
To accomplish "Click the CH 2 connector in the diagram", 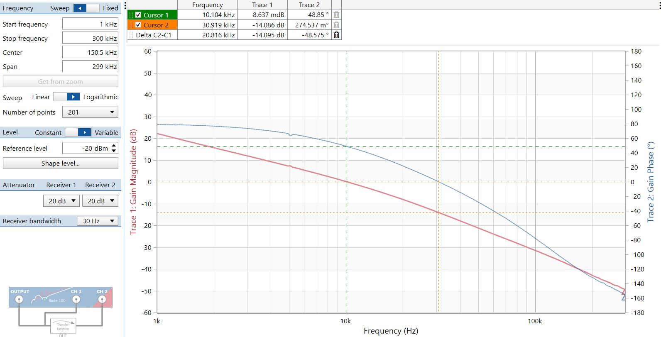I will pyautogui.click(x=102, y=299).
